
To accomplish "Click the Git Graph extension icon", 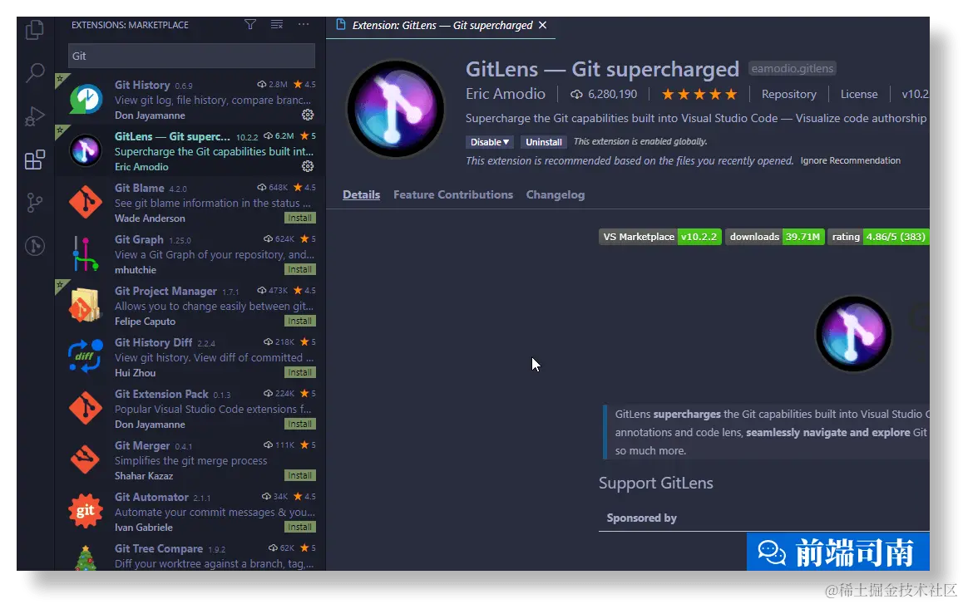I will (x=86, y=253).
